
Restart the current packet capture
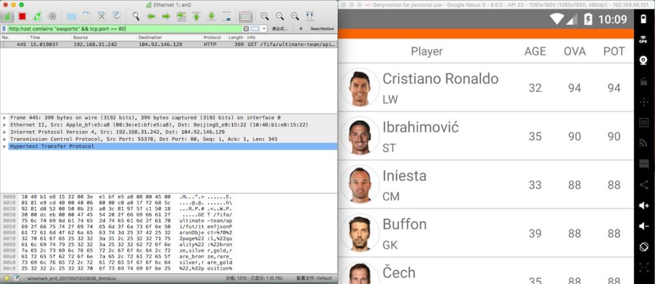tap(38, 16)
